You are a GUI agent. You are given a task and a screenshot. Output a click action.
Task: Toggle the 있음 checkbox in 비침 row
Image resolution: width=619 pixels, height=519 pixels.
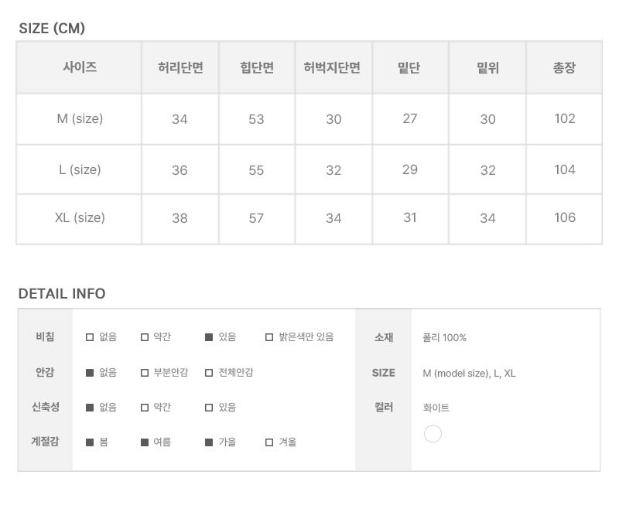coord(209,337)
